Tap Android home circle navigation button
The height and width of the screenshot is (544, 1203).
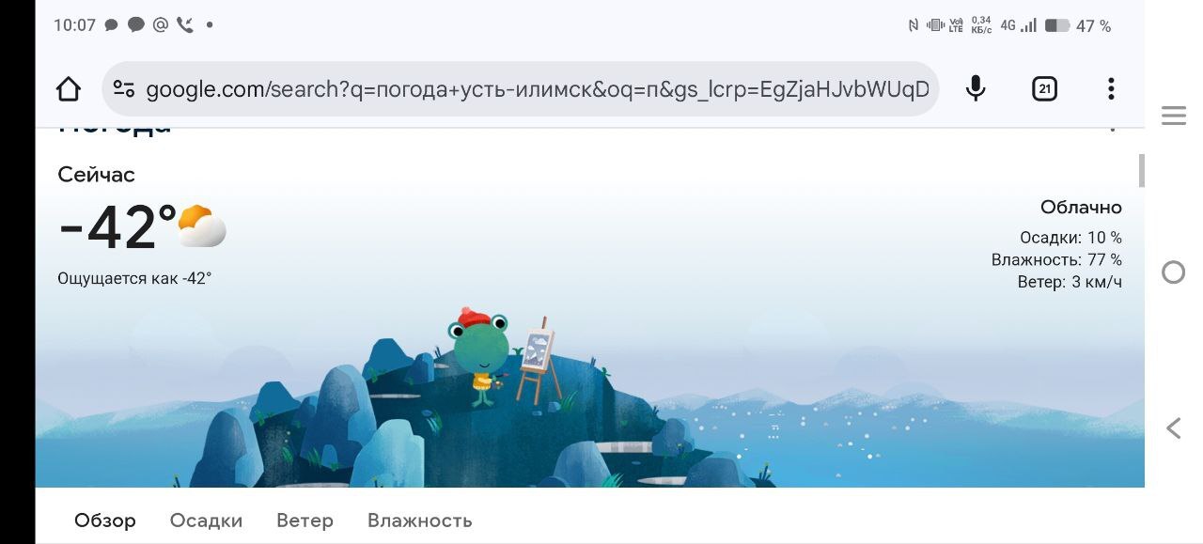1174,272
